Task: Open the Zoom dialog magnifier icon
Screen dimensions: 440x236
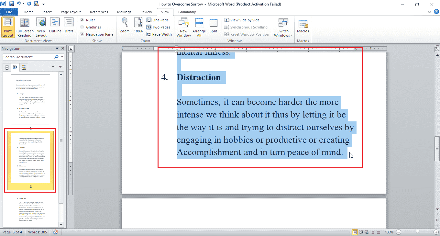Action: pos(125,26)
